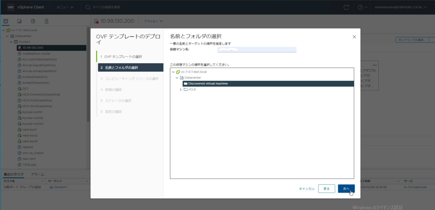Screen dimensions: 435x210
Task: Select vCLS folder in dialog tree
Action: coord(192,89)
